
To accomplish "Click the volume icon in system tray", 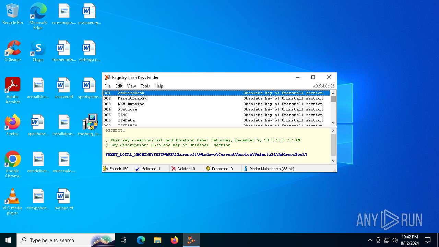I will [x=395, y=240].
